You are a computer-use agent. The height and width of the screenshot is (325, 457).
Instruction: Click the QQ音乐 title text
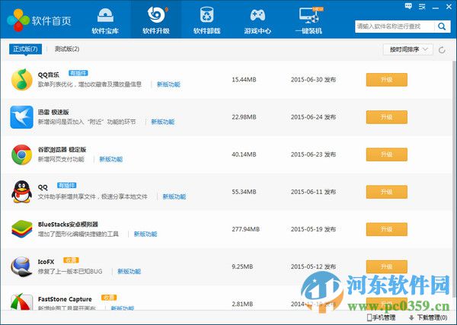[x=49, y=75]
